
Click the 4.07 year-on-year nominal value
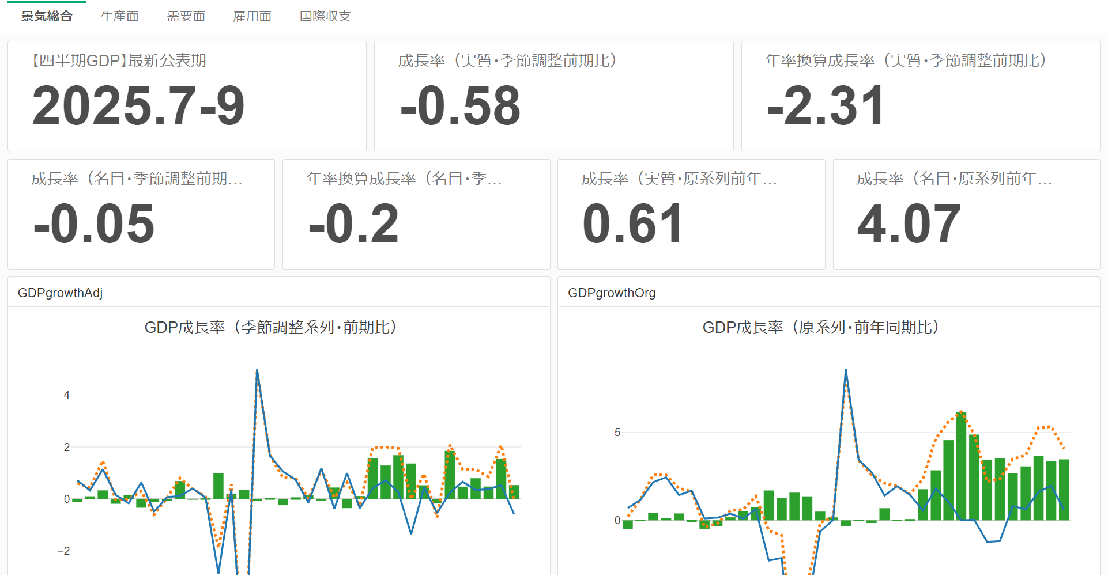pos(909,224)
